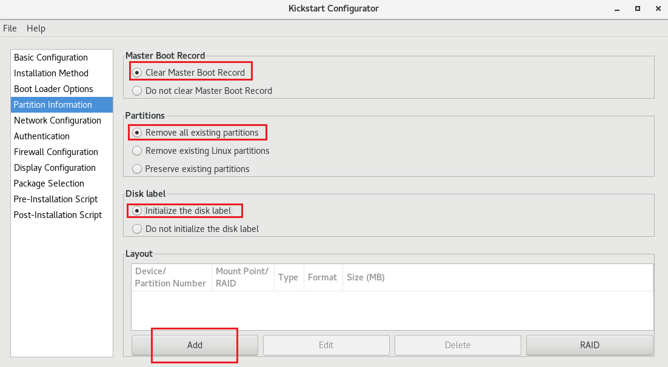
Task: Select the Post-Installation Script section
Action: click(58, 214)
